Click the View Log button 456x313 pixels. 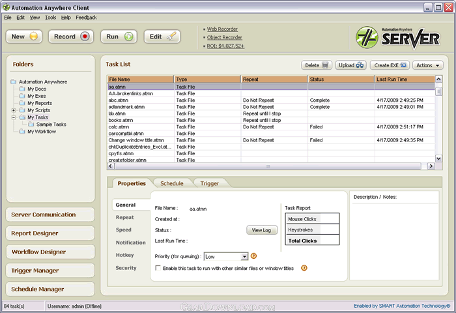click(x=262, y=230)
